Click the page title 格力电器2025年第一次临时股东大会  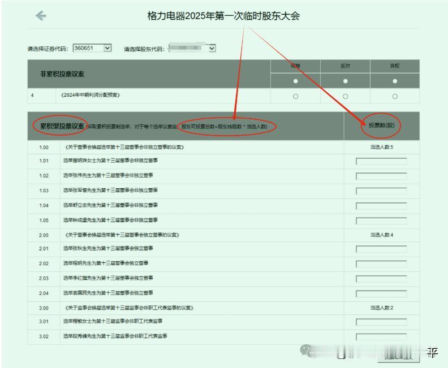(223, 16)
